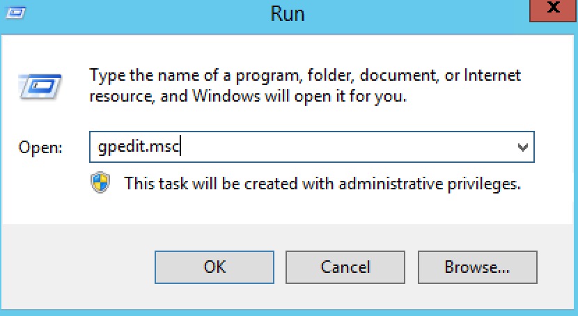Image resolution: width=578 pixels, height=316 pixels.
Task: Expand the Open history dropdown arrow
Action: click(x=522, y=148)
